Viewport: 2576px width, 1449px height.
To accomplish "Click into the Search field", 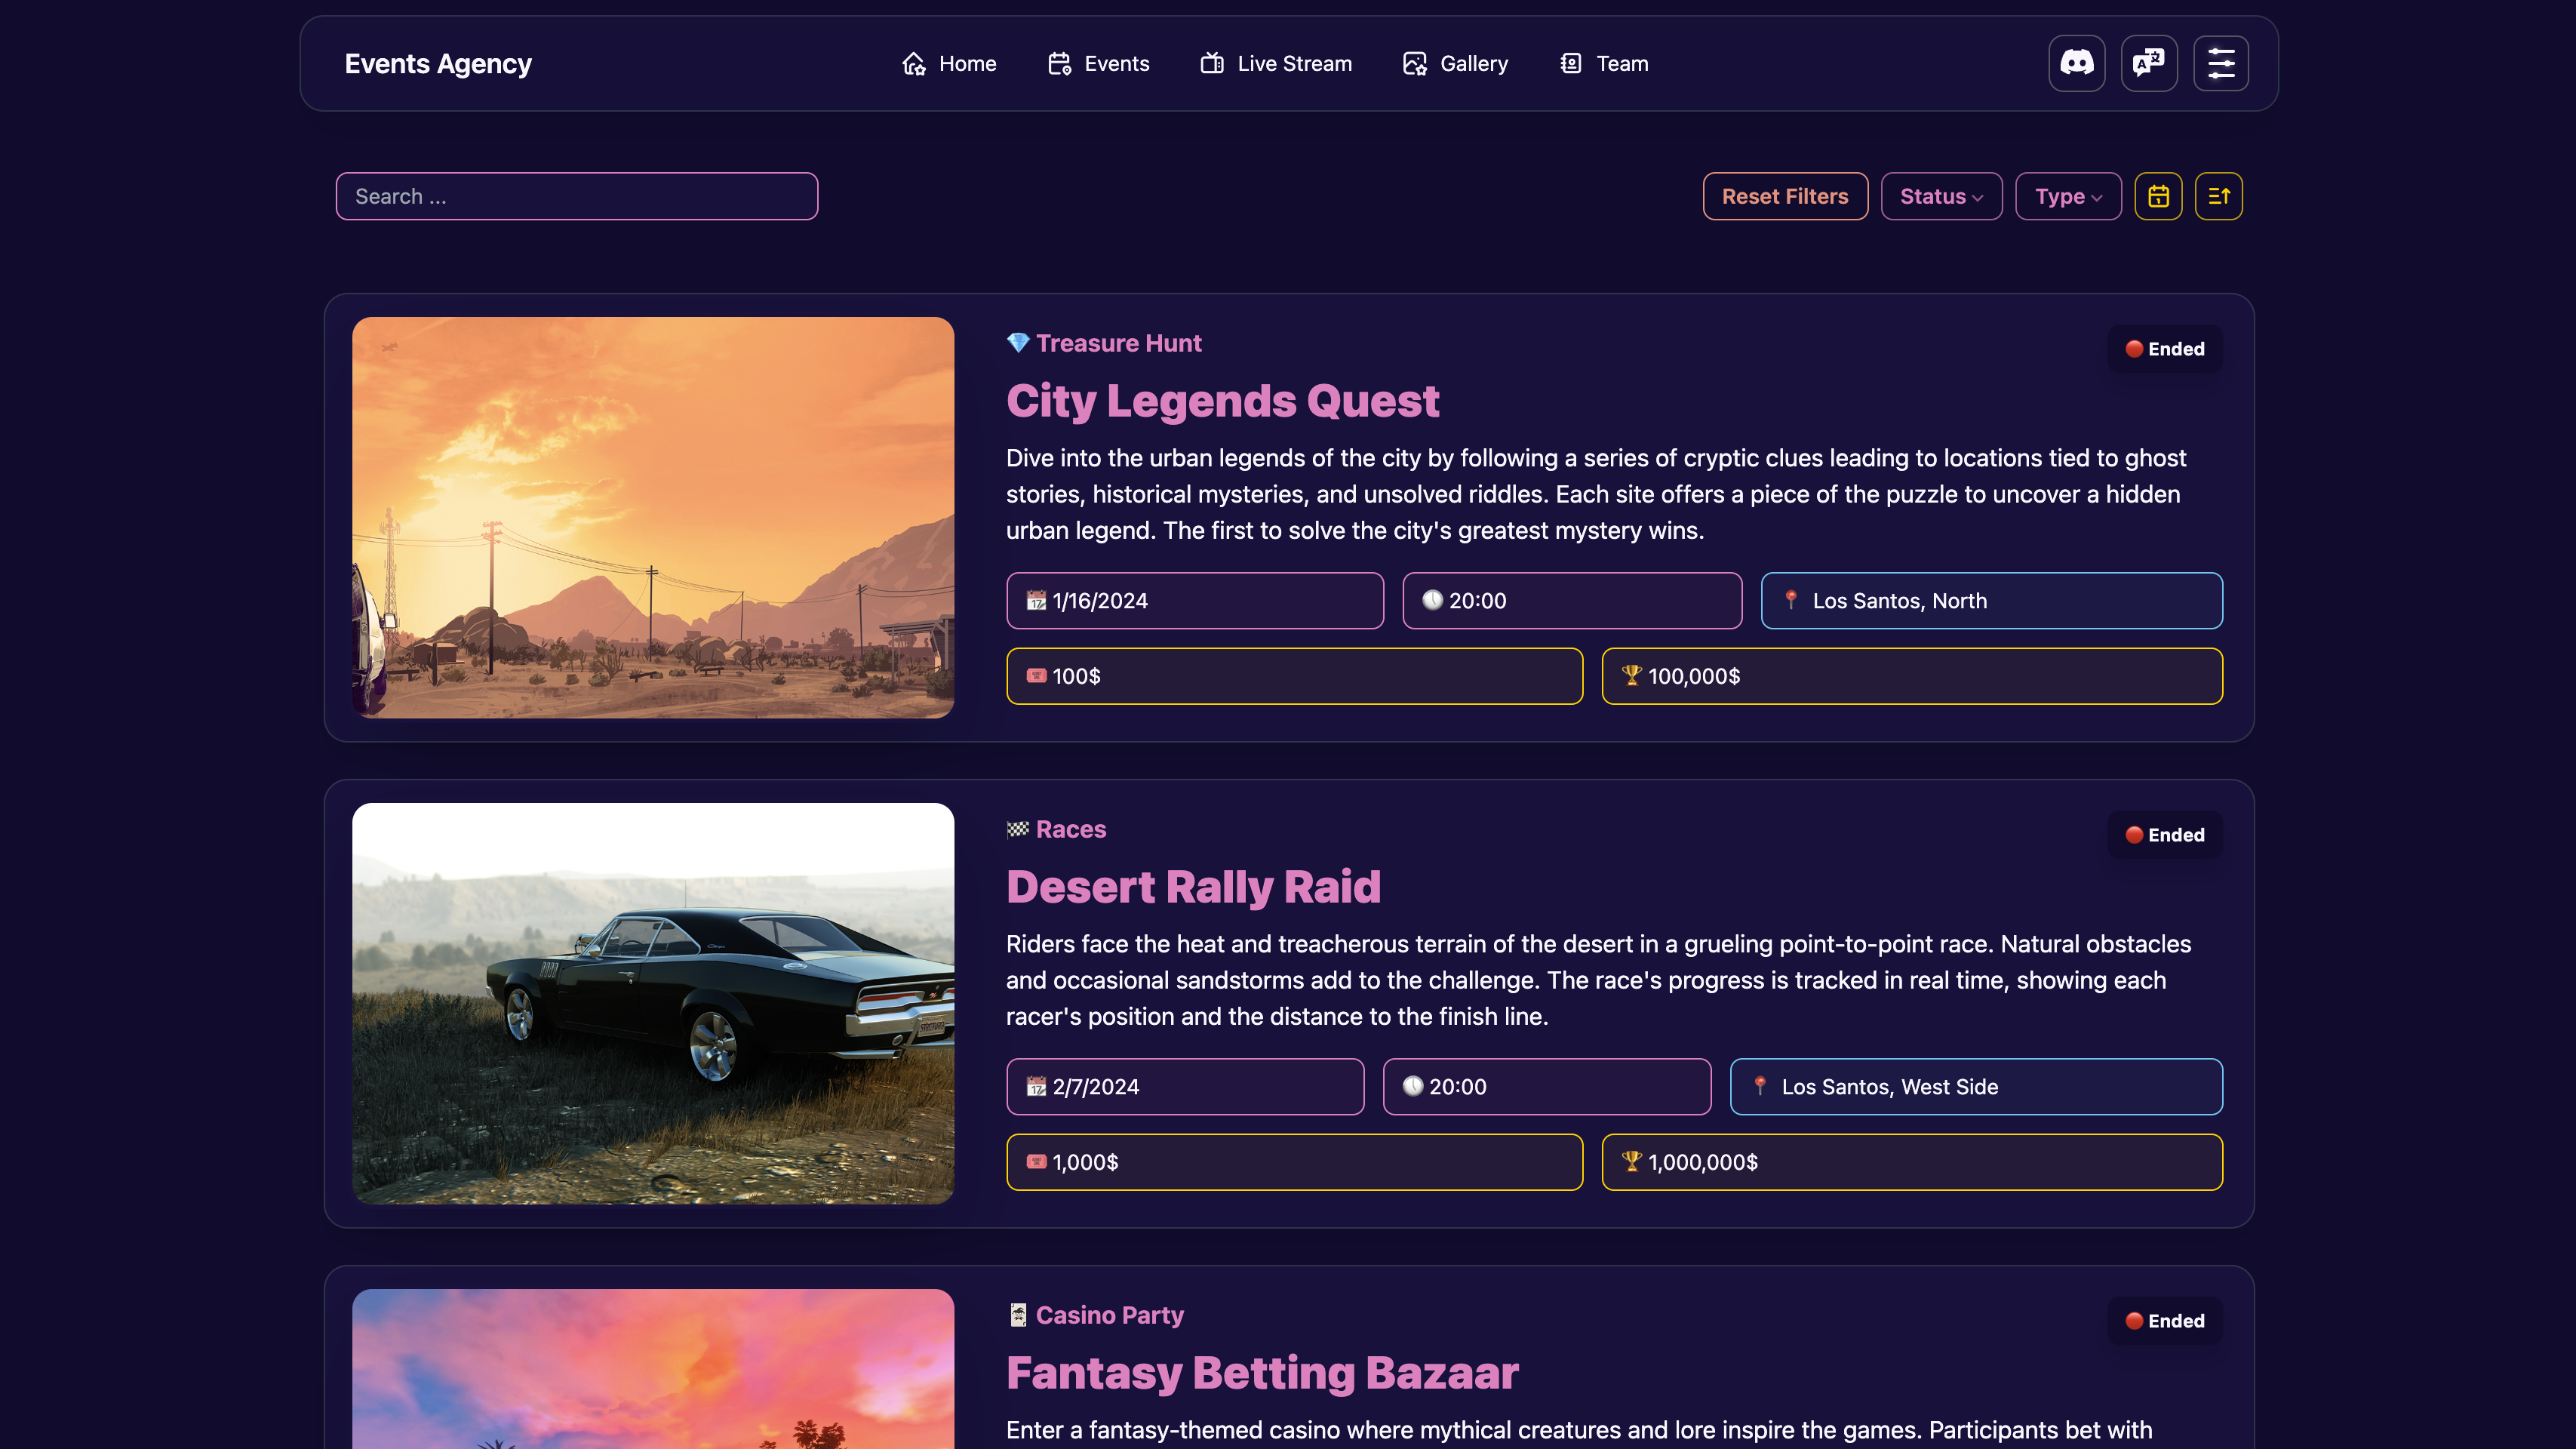I will 576,196.
